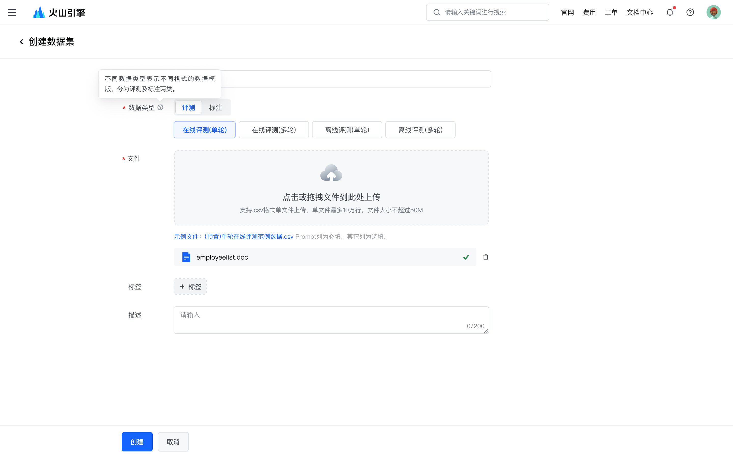
Task: Open the 文档中心 menu item
Action: tap(640, 12)
